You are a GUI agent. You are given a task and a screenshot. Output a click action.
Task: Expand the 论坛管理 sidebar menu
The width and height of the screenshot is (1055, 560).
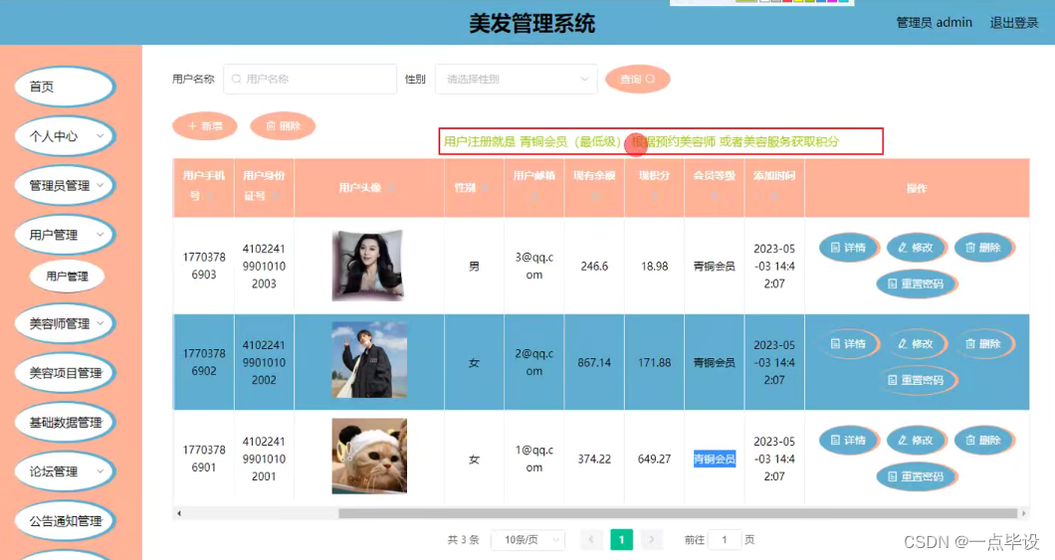pos(65,471)
